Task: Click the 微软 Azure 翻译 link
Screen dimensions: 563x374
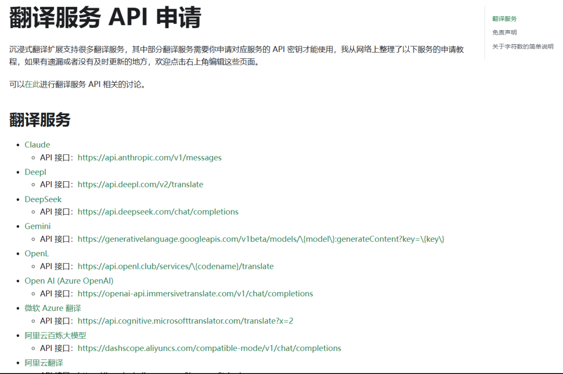Action: pyautogui.click(x=53, y=308)
